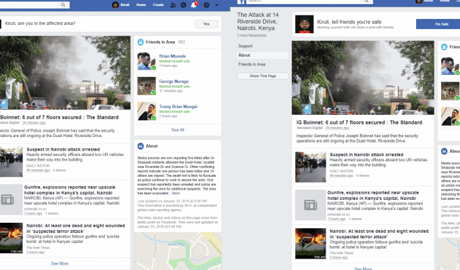Open George Murage's profile name
460x270 pixels.
[174, 81]
